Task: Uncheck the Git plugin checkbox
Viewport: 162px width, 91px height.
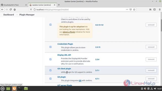Action: pos(50,79)
